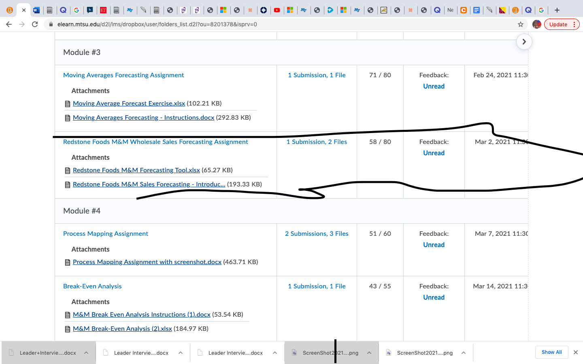Image resolution: width=583 pixels, height=364 pixels.
Task: Click Show All downloads button
Action: (551, 352)
